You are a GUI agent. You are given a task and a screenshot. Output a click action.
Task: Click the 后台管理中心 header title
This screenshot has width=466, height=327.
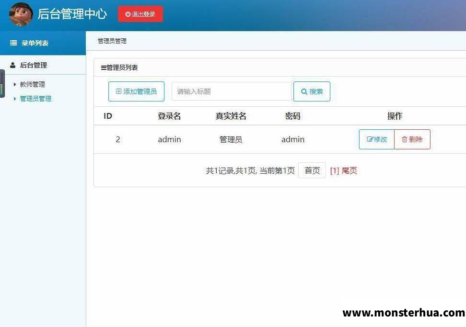72,14
